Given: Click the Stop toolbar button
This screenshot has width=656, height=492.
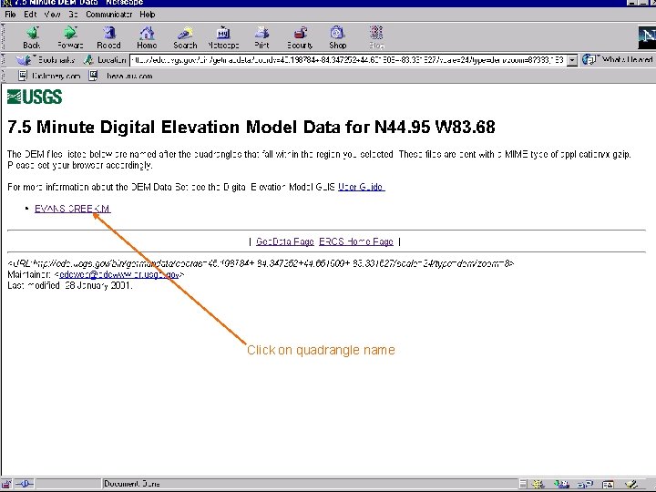Looking at the screenshot, I should 376,37.
